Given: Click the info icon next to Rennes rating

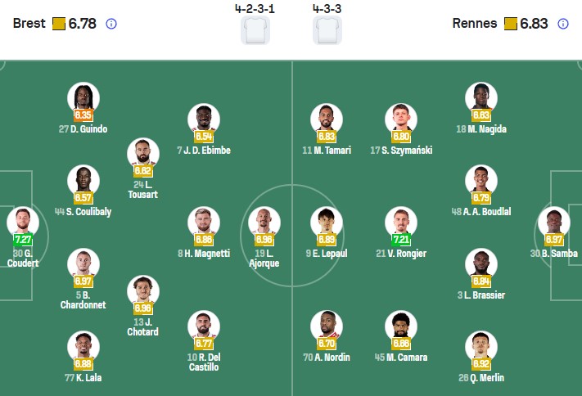Looking at the screenshot, I should coord(563,24).
